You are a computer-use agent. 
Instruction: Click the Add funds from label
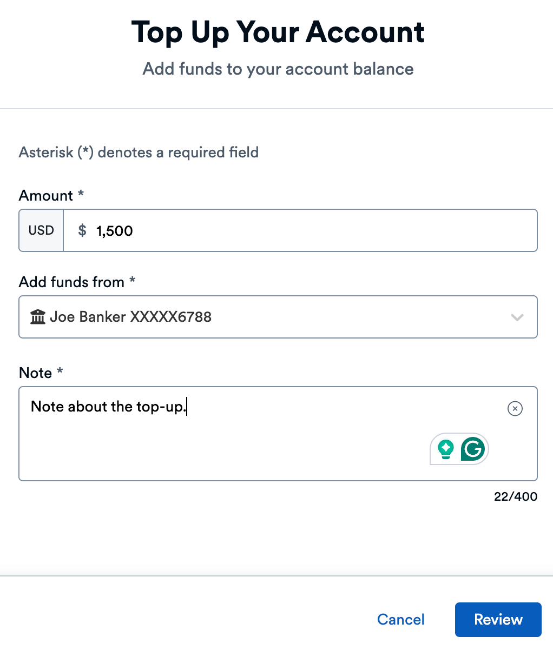coord(71,282)
